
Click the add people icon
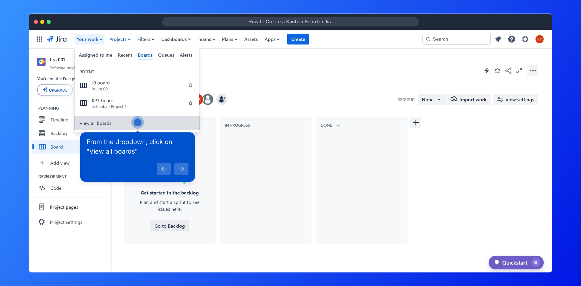pos(222,100)
